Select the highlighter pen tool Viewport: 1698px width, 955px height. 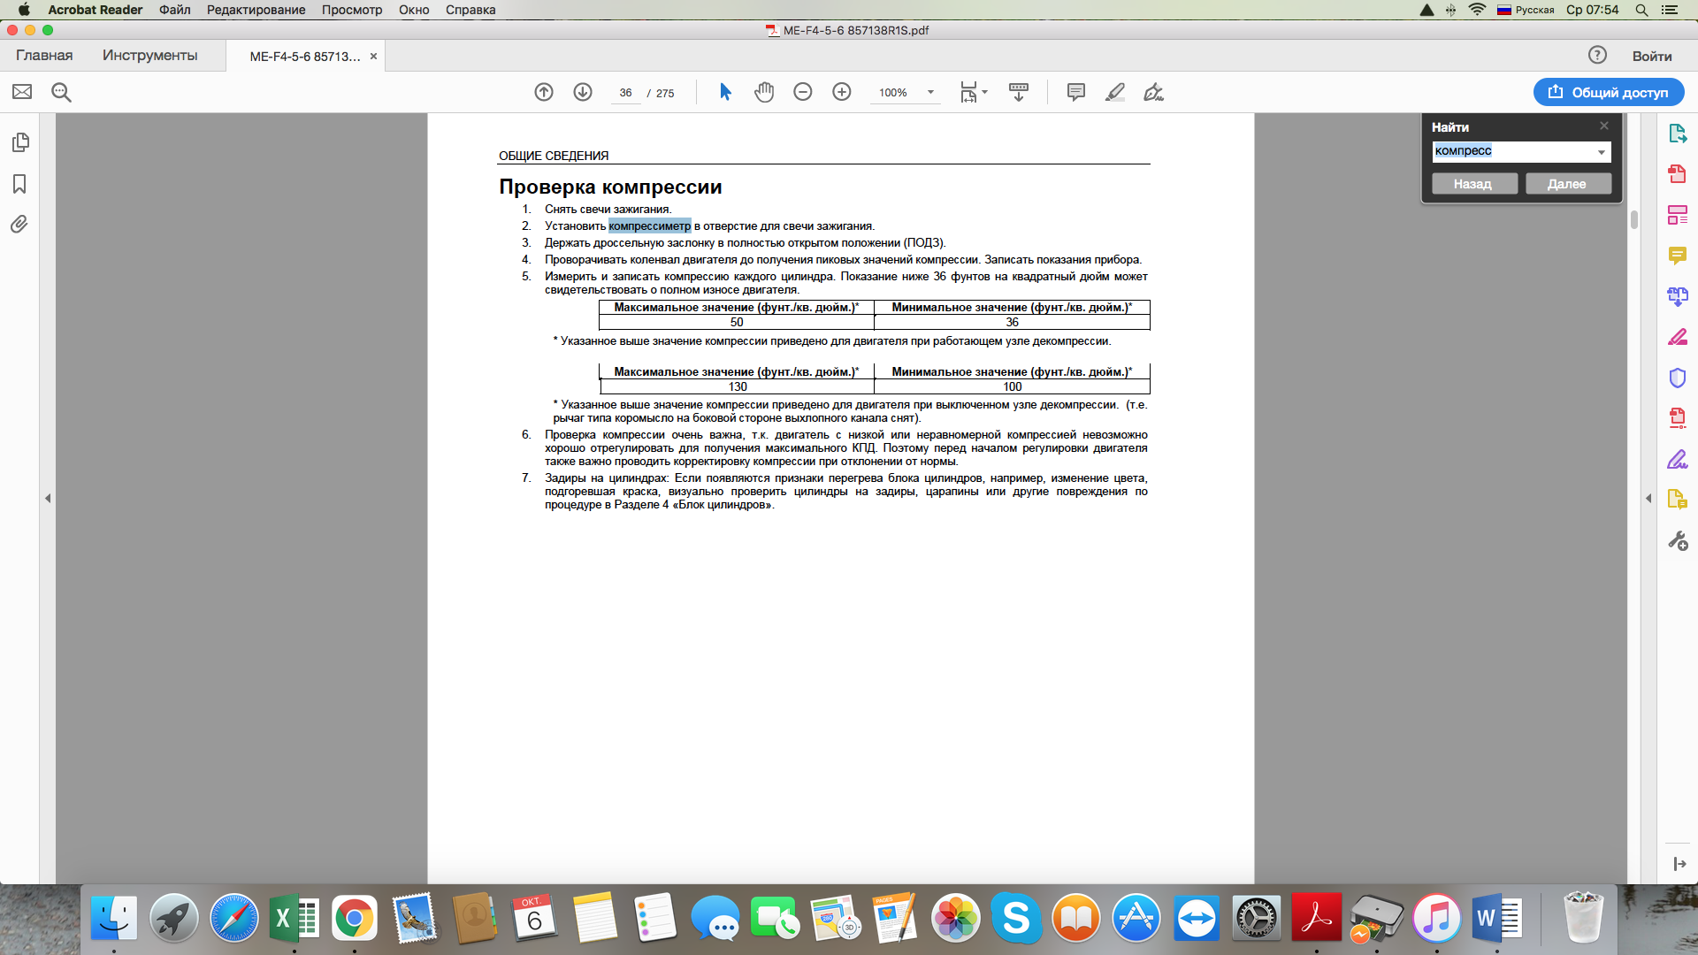(x=1114, y=92)
